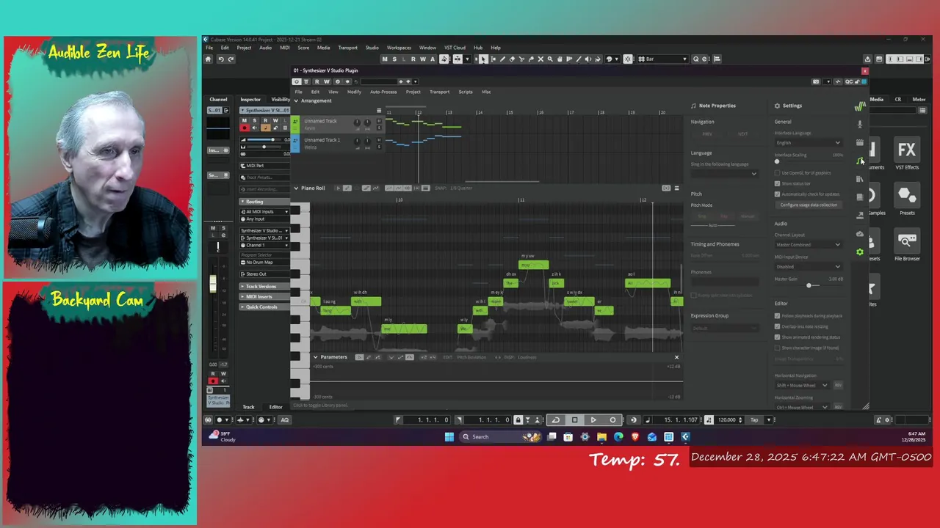940x528 pixels.
Task: Toggle Show status bar checkbox
Action: tap(778, 184)
